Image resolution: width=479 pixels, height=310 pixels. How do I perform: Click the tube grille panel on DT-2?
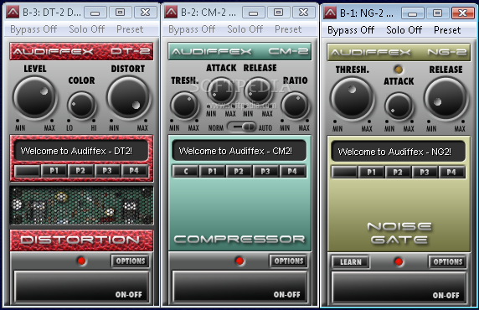tap(81, 205)
